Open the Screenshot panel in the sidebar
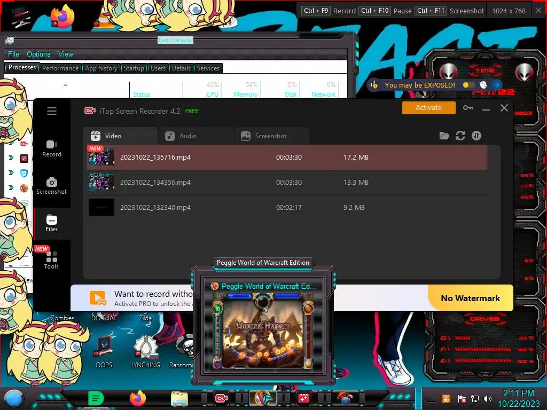Image resolution: width=547 pixels, height=410 pixels. [x=52, y=186]
